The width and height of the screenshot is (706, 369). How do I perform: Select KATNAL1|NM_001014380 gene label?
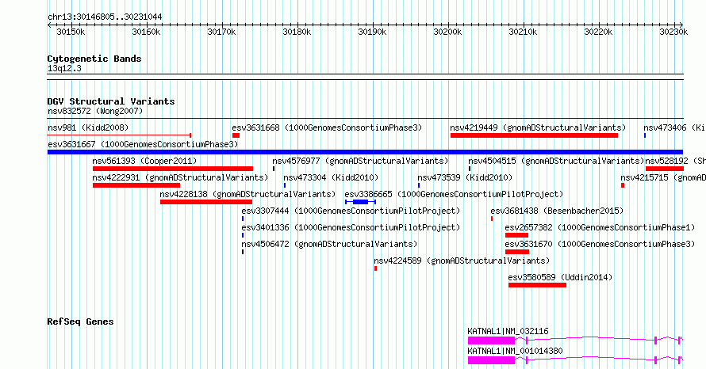515,351
